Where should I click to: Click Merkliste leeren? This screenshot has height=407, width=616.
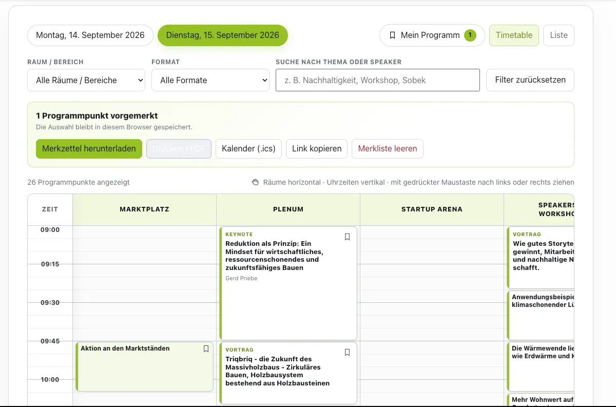pyautogui.click(x=388, y=149)
